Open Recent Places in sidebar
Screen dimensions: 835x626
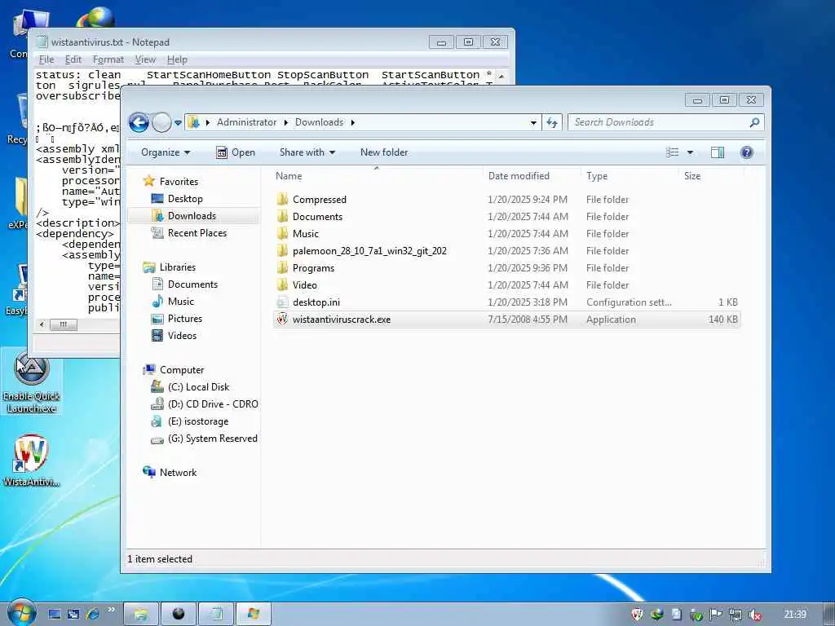tap(197, 232)
